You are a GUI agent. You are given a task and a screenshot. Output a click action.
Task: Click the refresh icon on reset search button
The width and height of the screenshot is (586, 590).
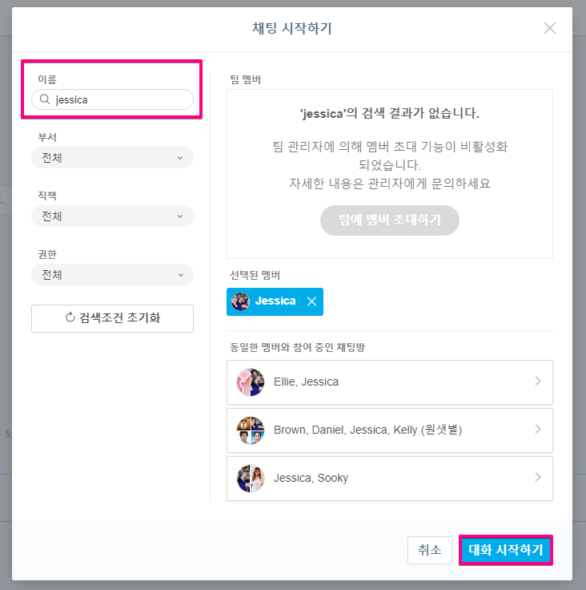[x=70, y=317]
